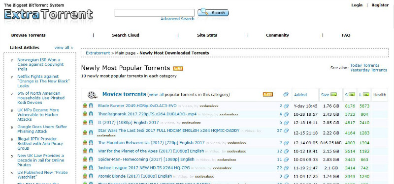This screenshot has width=394, height=184.
Task: Download the Spider-Man Homecoming torrent file icon
Action: (x=85, y=159)
